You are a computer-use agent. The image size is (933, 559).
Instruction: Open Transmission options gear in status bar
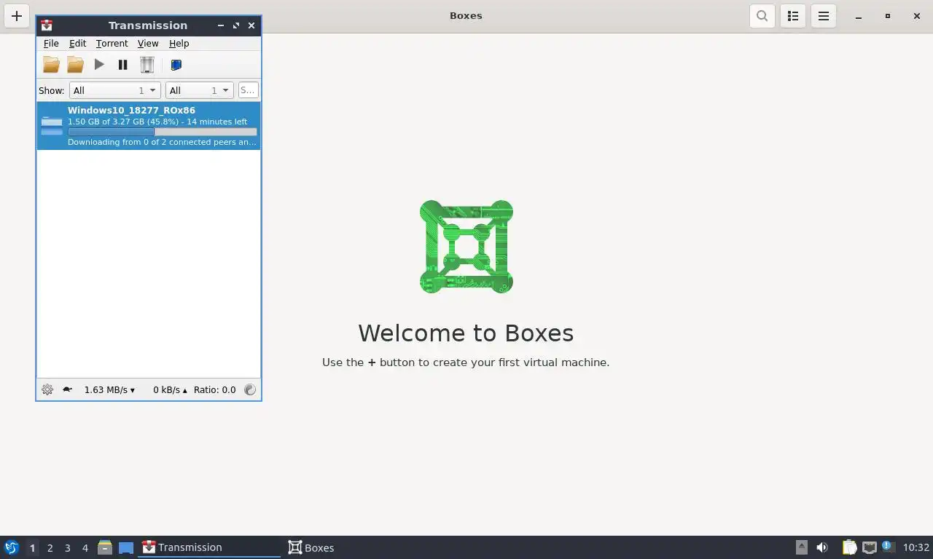[47, 389]
